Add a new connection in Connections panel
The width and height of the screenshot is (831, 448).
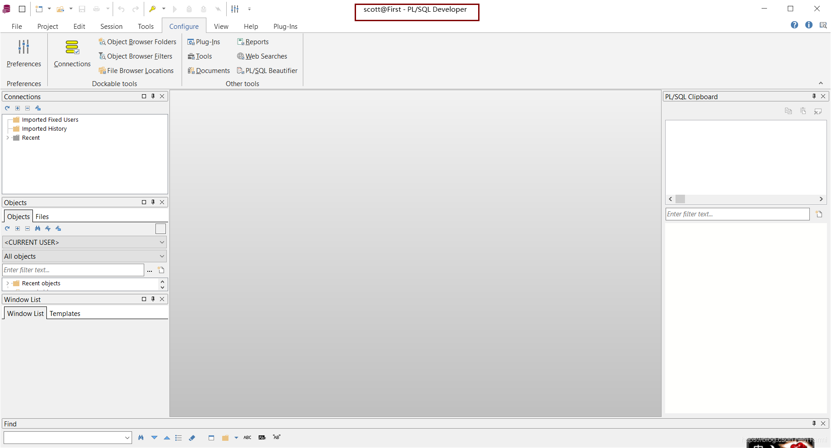point(18,108)
